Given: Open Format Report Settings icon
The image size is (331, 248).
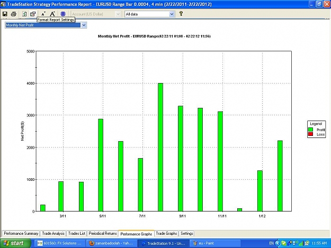Looking at the screenshot, I should [33, 14].
